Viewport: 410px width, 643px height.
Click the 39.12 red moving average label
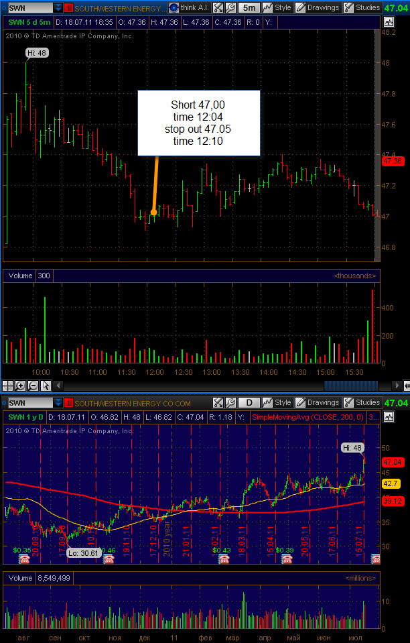(x=393, y=500)
